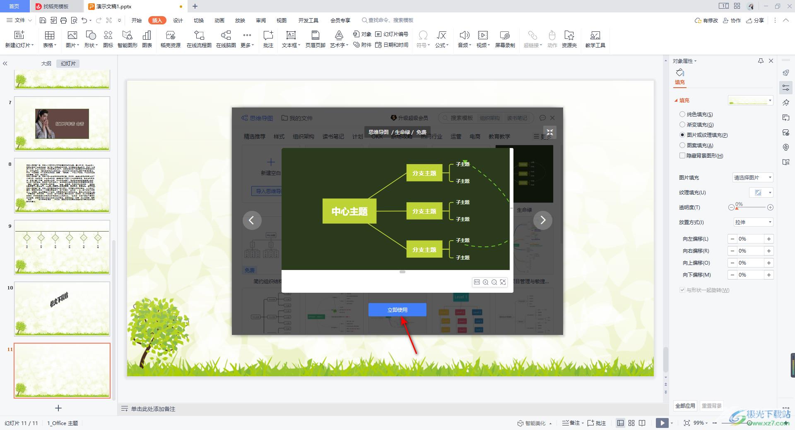
Task: Click 重置背景 reset background button
Action: pyautogui.click(x=711, y=406)
